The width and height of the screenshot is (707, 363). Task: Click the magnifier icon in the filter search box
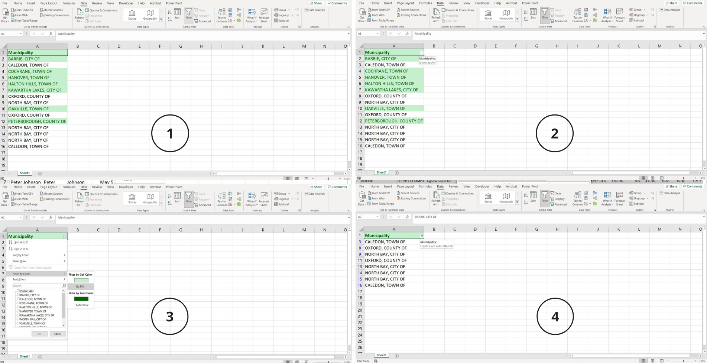coord(64,286)
